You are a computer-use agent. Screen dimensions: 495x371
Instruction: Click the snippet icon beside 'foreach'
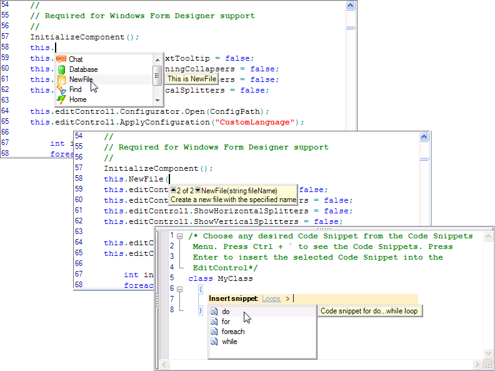(x=214, y=332)
